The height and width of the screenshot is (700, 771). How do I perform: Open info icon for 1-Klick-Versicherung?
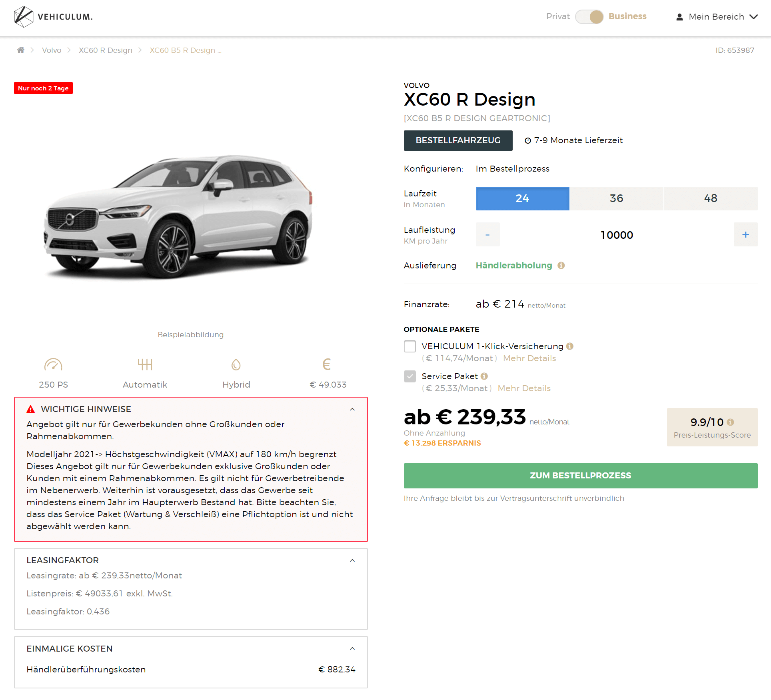point(570,346)
